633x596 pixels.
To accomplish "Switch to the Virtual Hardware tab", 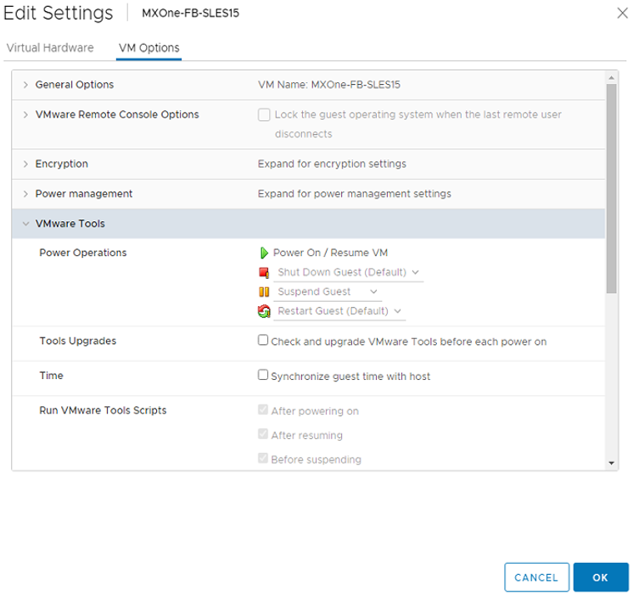I will 50,48.
